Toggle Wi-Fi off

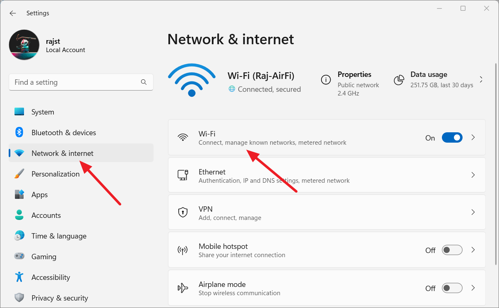click(452, 137)
